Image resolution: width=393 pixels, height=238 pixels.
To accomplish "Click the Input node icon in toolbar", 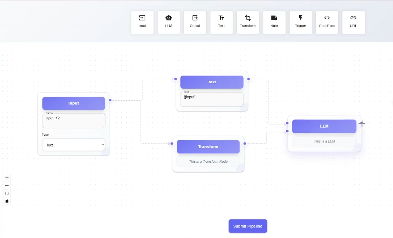I will click(142, 18).
